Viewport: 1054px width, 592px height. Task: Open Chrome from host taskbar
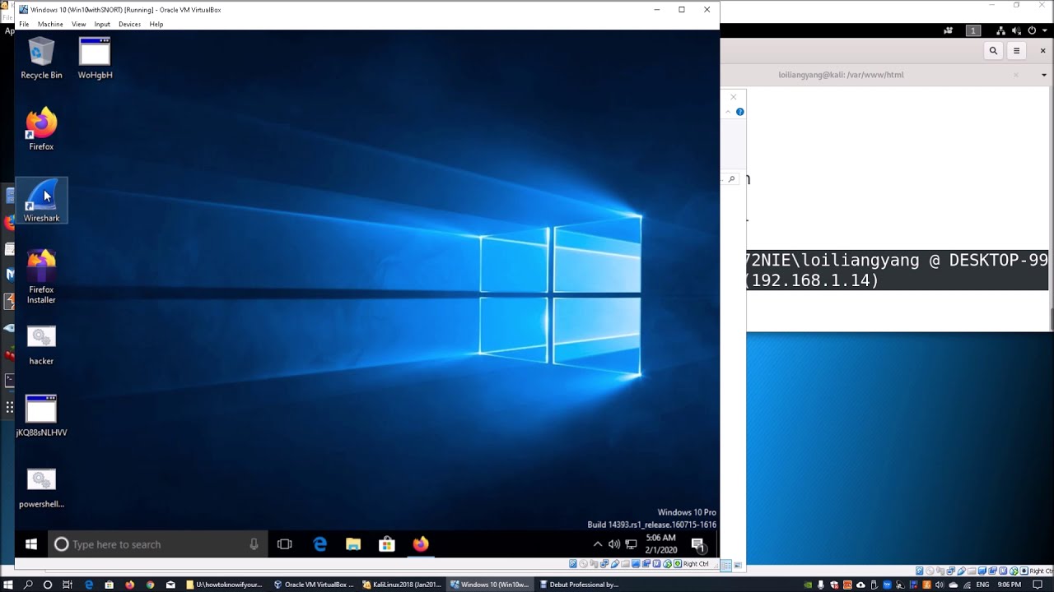pyautogui.click(x=150, y=585)
